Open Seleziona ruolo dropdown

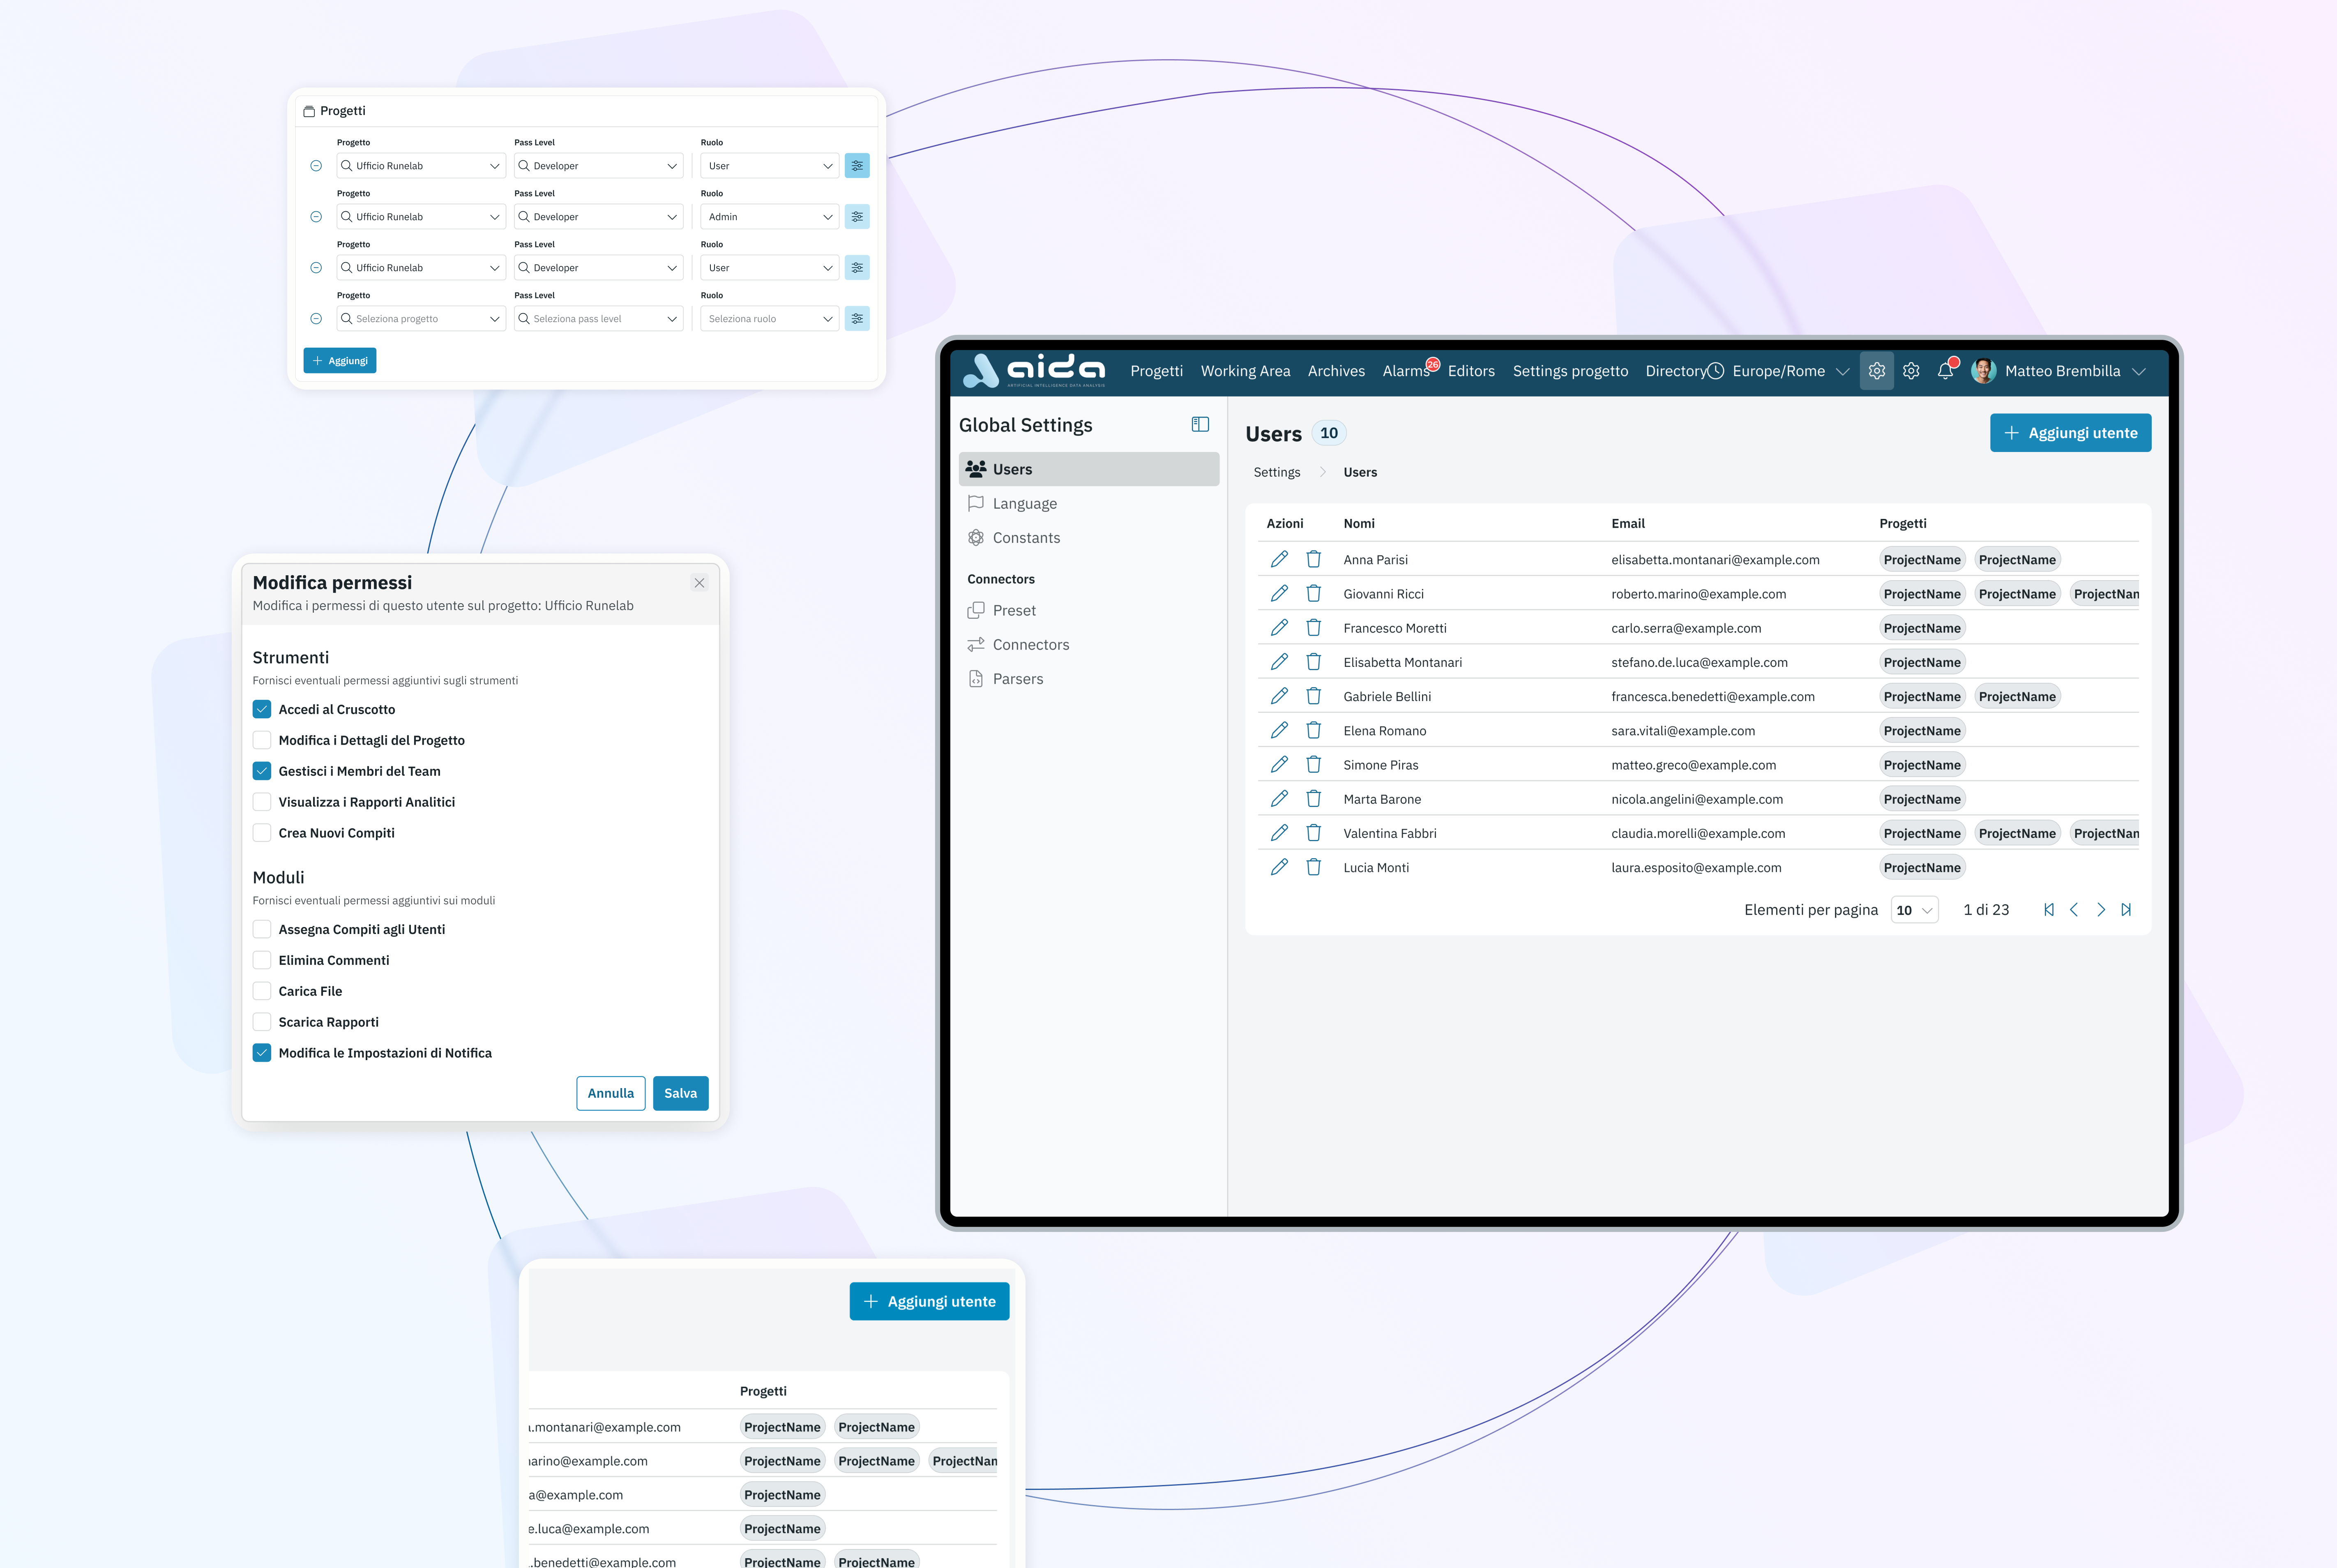pos(769,319)
